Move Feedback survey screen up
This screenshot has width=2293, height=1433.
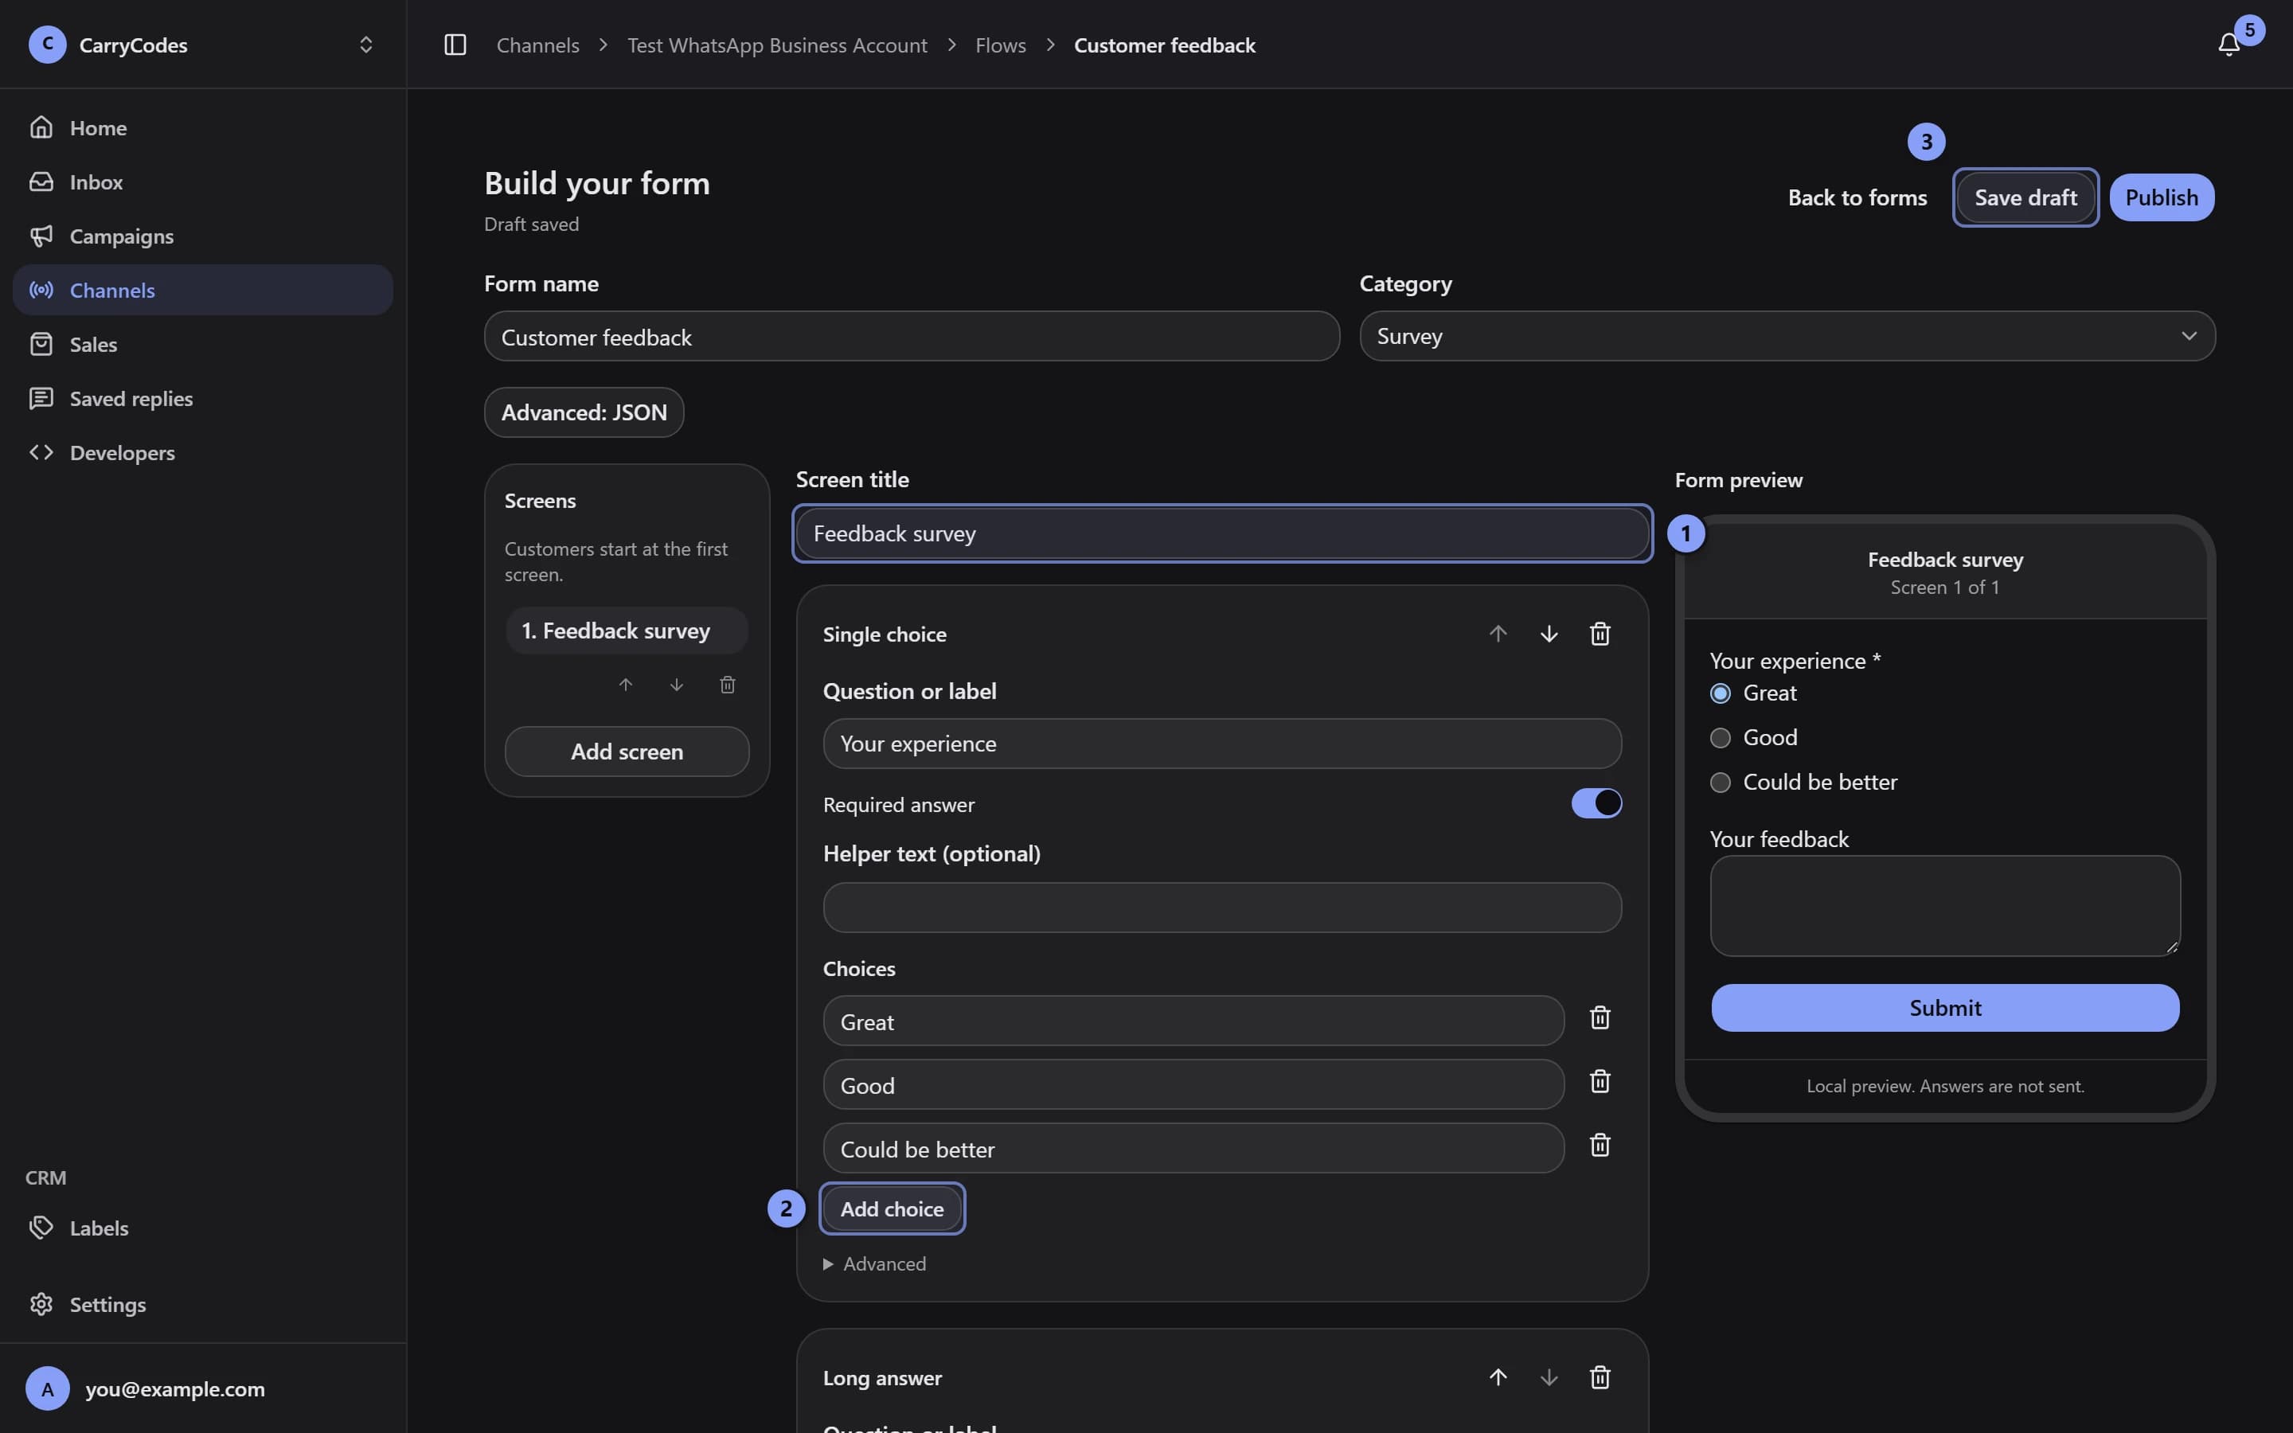click(x=624, y=685)
